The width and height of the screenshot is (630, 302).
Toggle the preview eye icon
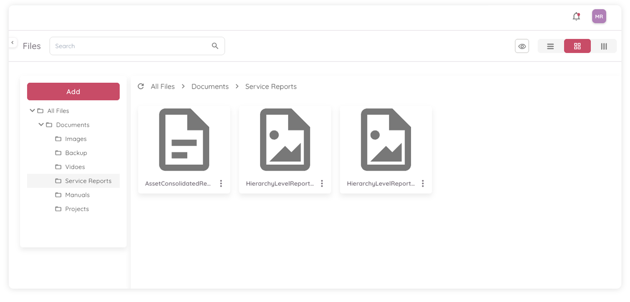[522, 46]
